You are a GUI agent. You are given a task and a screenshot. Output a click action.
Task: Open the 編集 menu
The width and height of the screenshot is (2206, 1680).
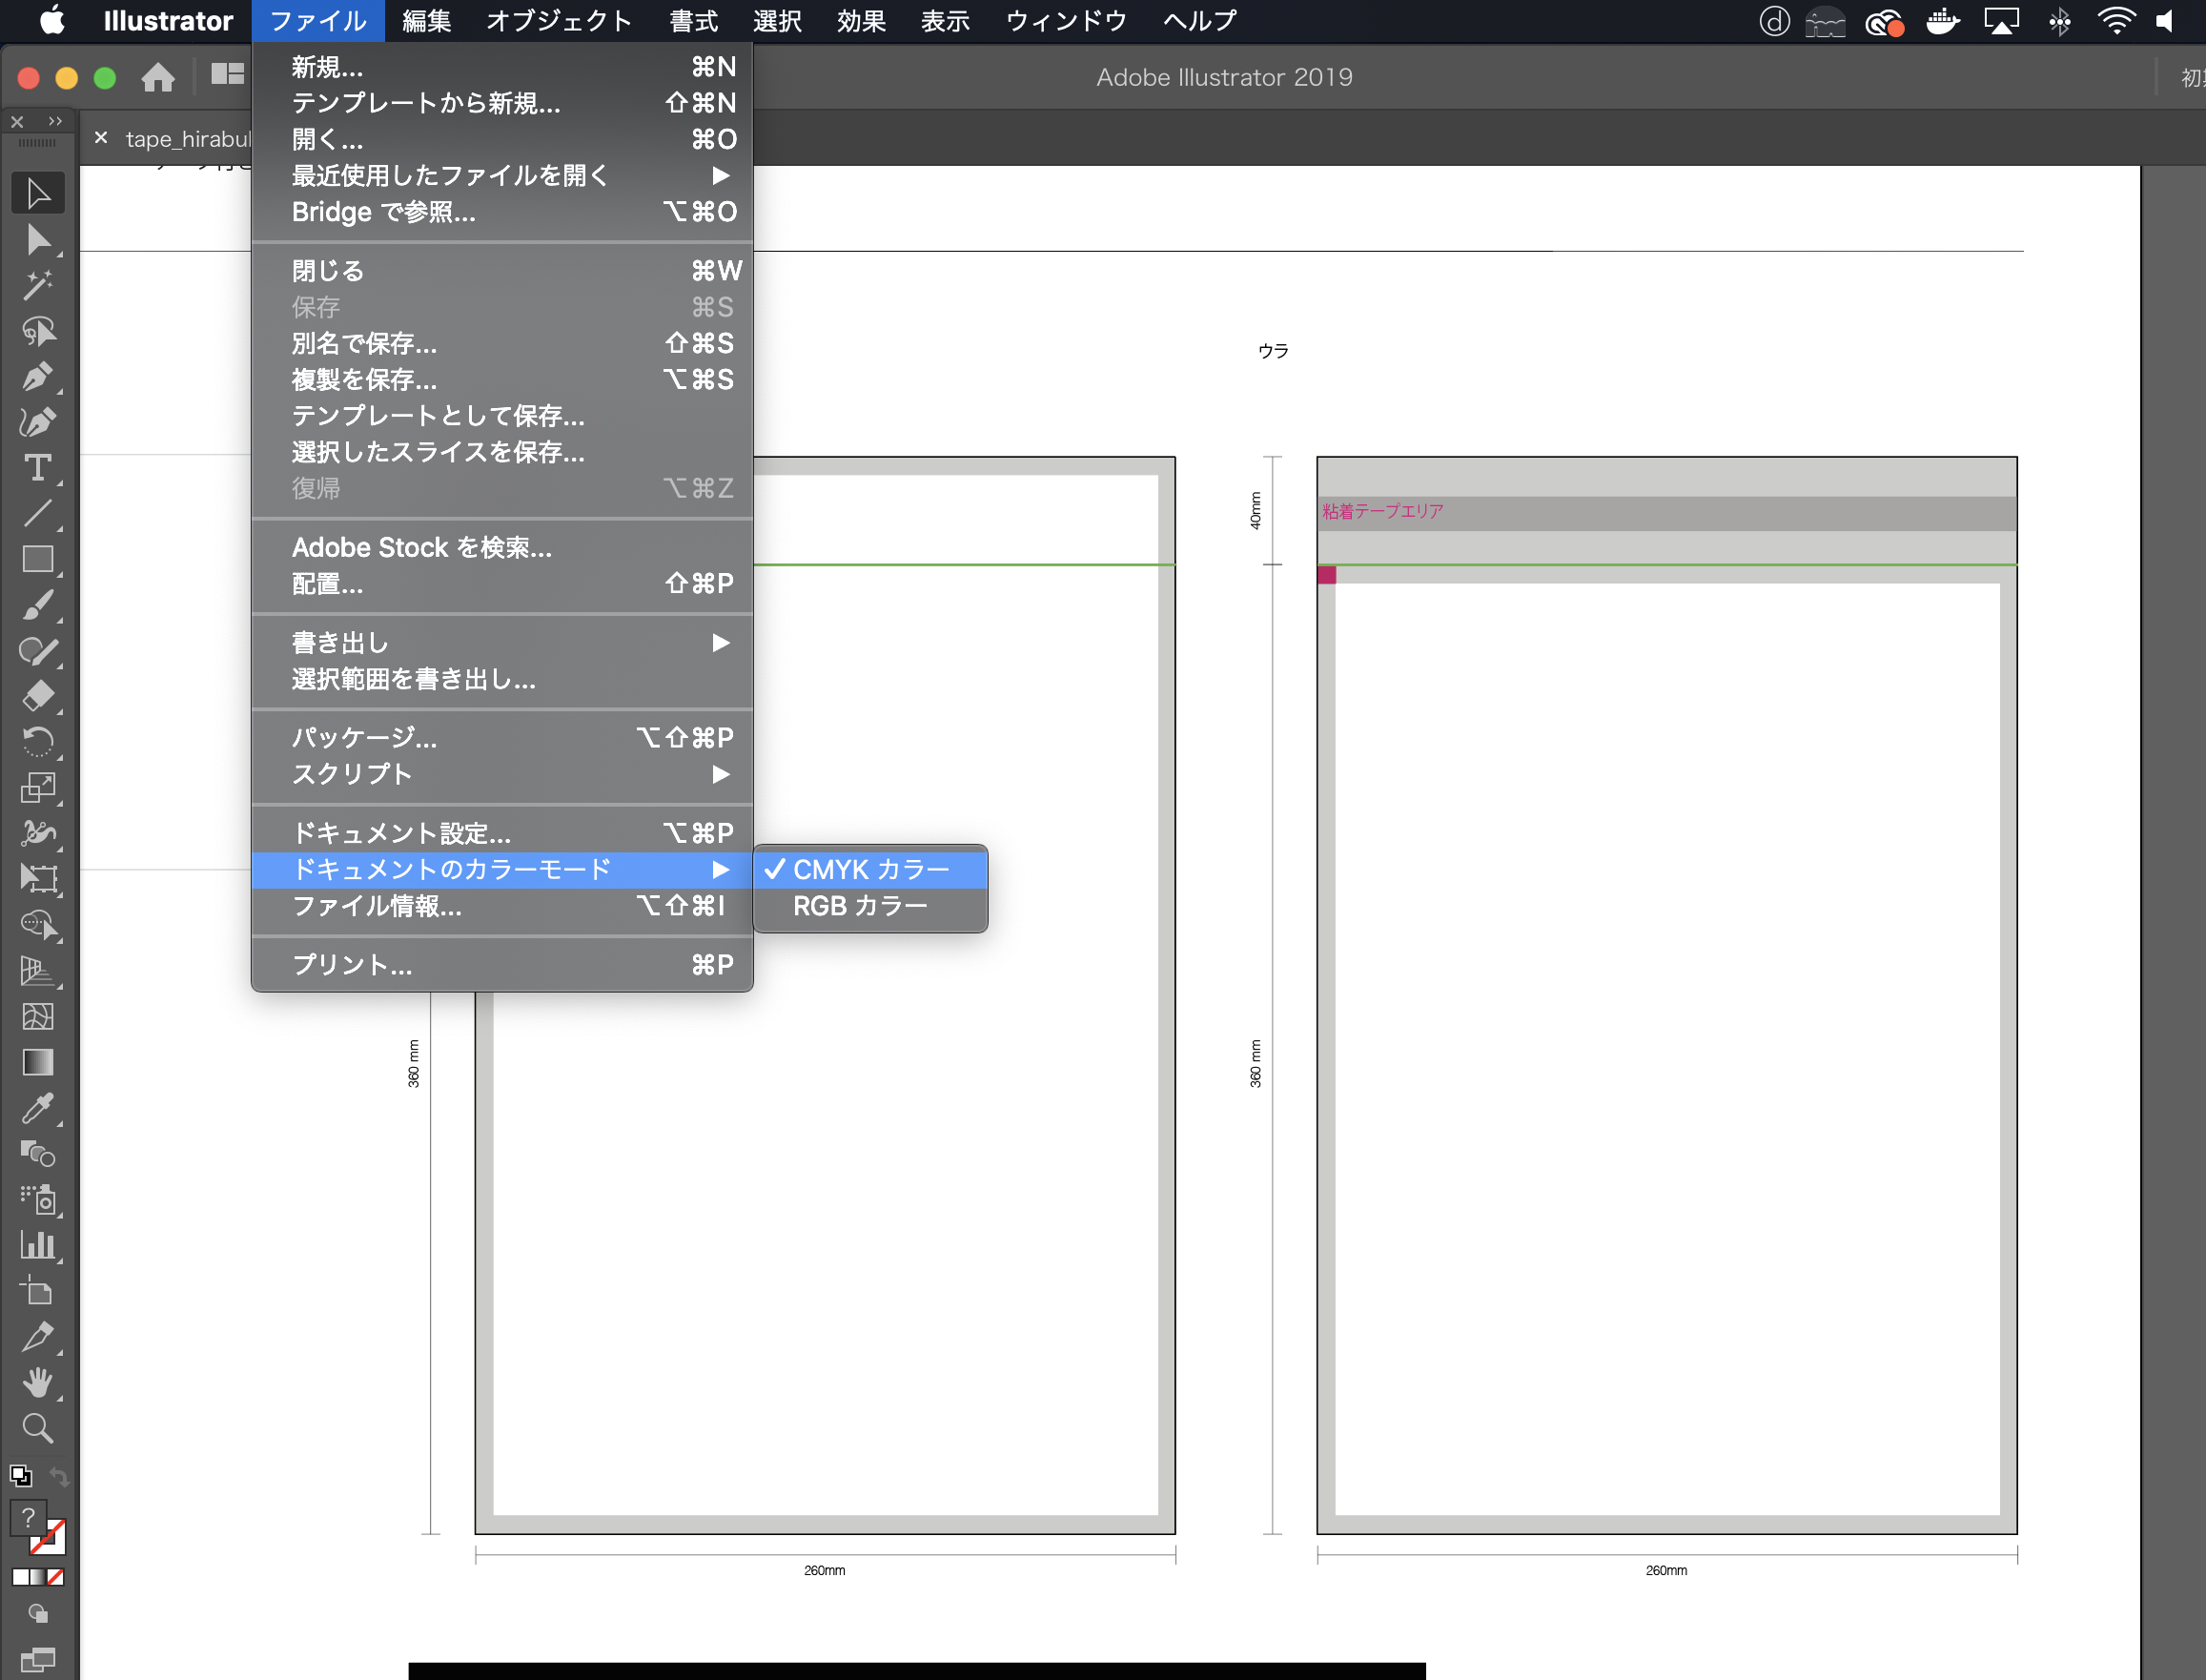pyautogui.click(x=425, y=20)
